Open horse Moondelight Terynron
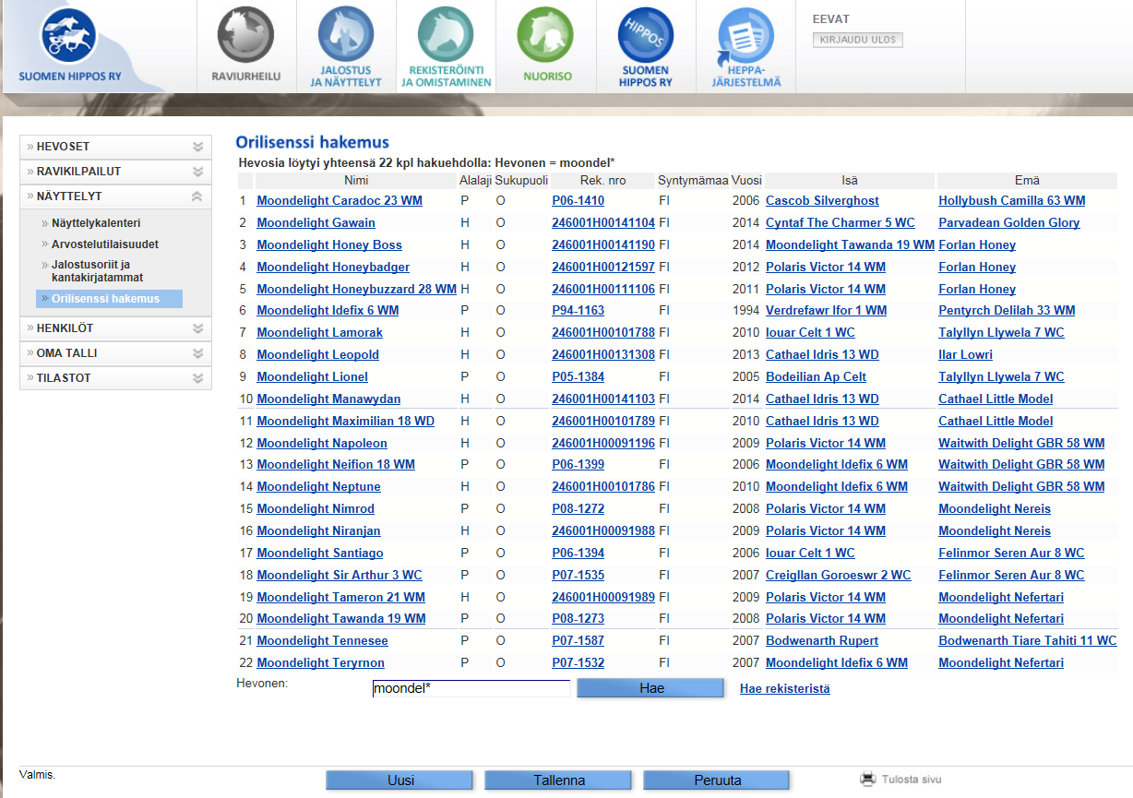The image size is (1133, 798). [x=320, y=662]
